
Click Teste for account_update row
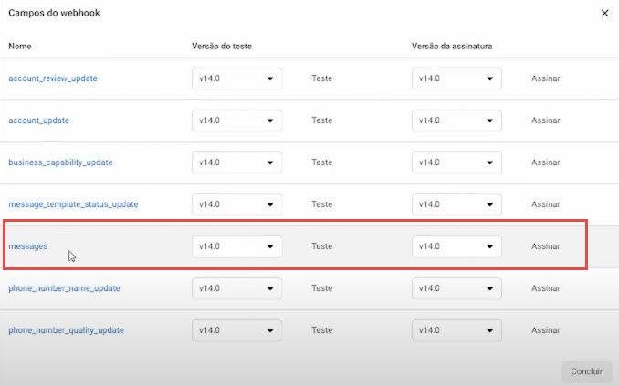[321, 120]
